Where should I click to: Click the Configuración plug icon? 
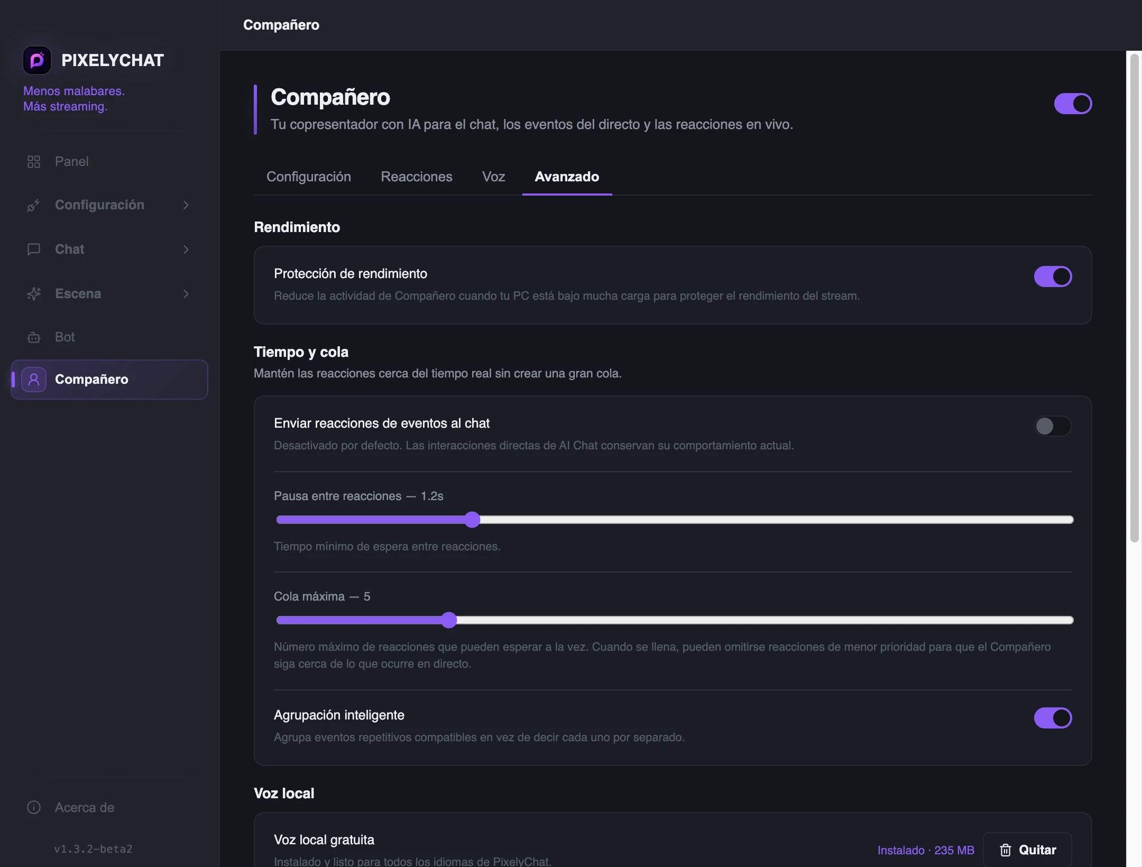pyautogui.click(x=34, y=205)
